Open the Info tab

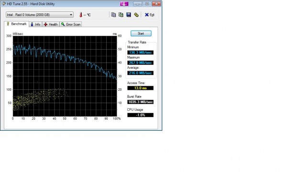click(x=35, y=24)
